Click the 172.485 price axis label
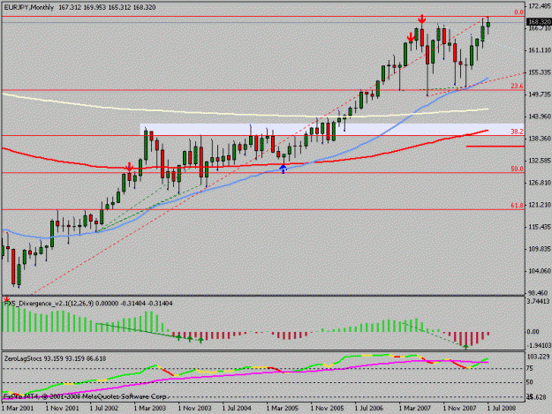This screenshot has height=414, width=552. pos(540,6)
